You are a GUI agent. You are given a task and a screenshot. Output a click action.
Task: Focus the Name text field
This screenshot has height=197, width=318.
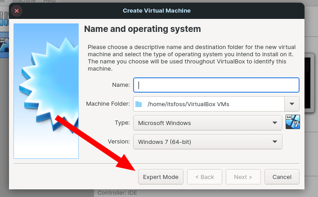click(x=216, y=85)
